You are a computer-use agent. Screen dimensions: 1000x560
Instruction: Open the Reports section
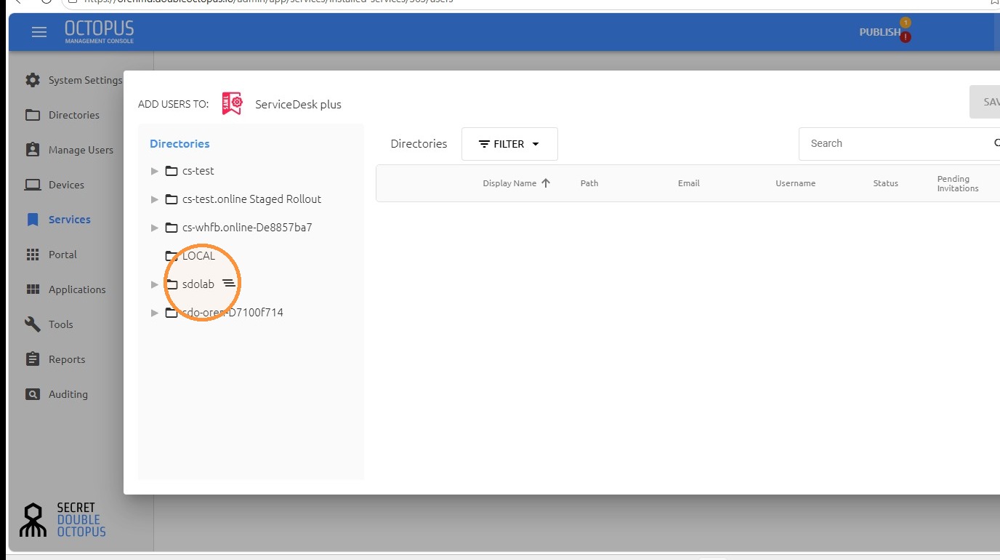tap(67, 359)
